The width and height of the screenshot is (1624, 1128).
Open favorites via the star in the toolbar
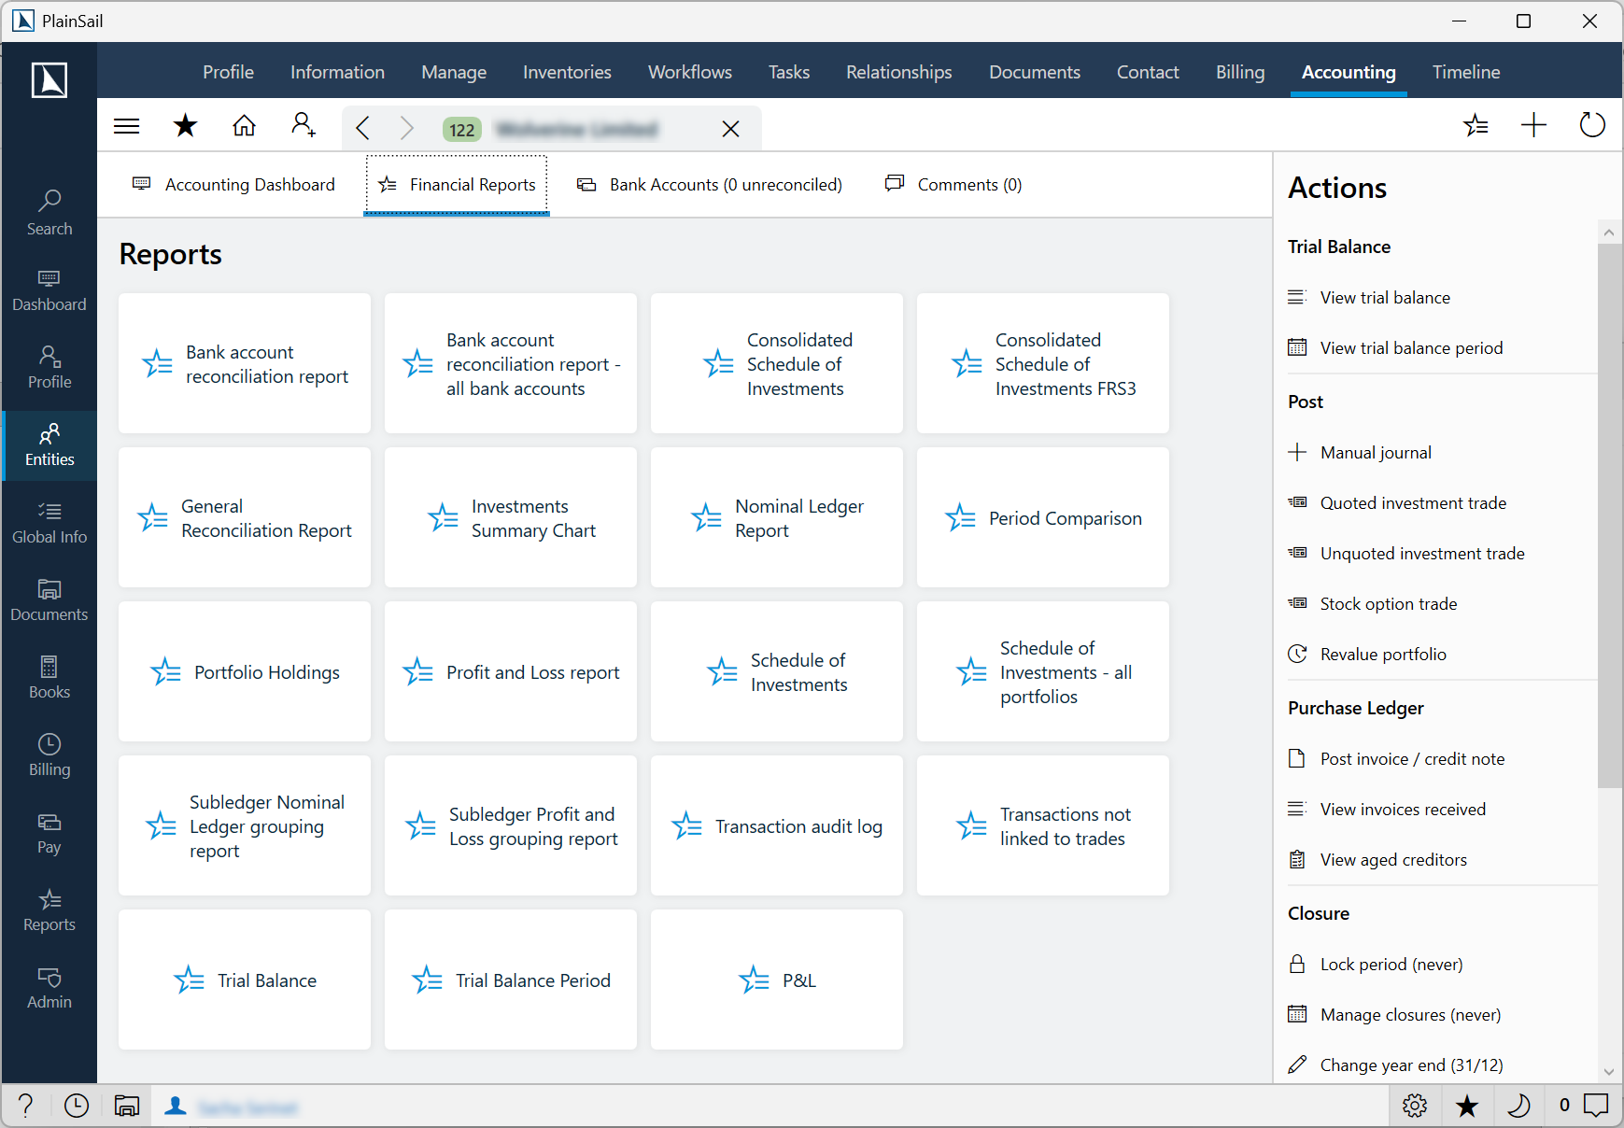(x=185, y=125)
